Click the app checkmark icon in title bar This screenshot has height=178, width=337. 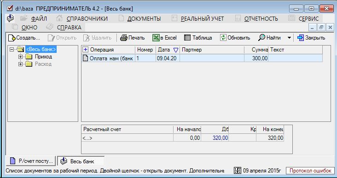click(10, 8)
